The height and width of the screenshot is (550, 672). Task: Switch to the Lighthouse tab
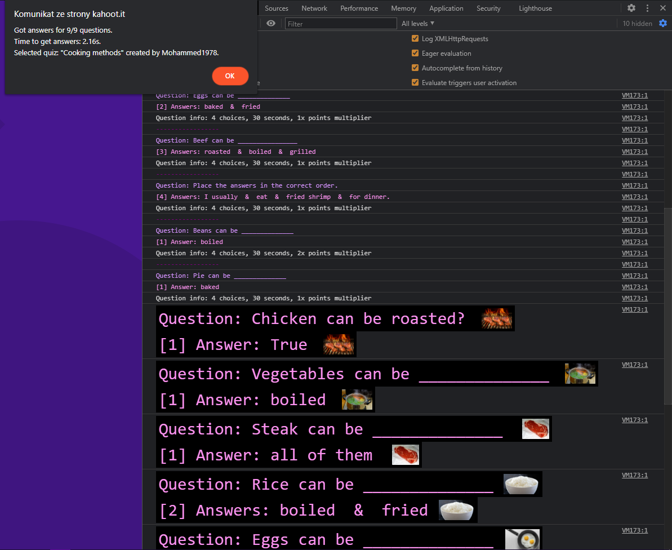pos(535,8)
